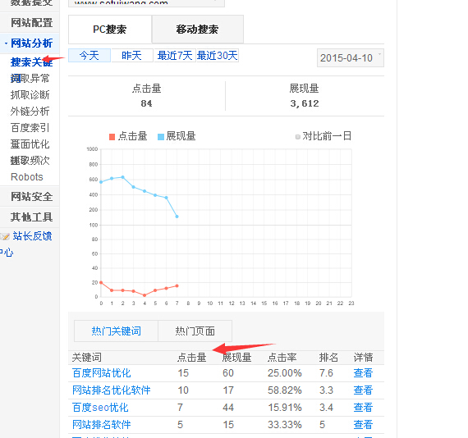The image size is (468, 438).
Task: Click the red data point at hour 0
Action: (x=101, y=282)
